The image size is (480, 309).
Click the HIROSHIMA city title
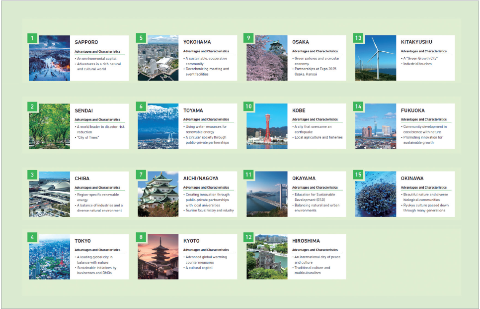pyautogui.click(x=306, y=241)
